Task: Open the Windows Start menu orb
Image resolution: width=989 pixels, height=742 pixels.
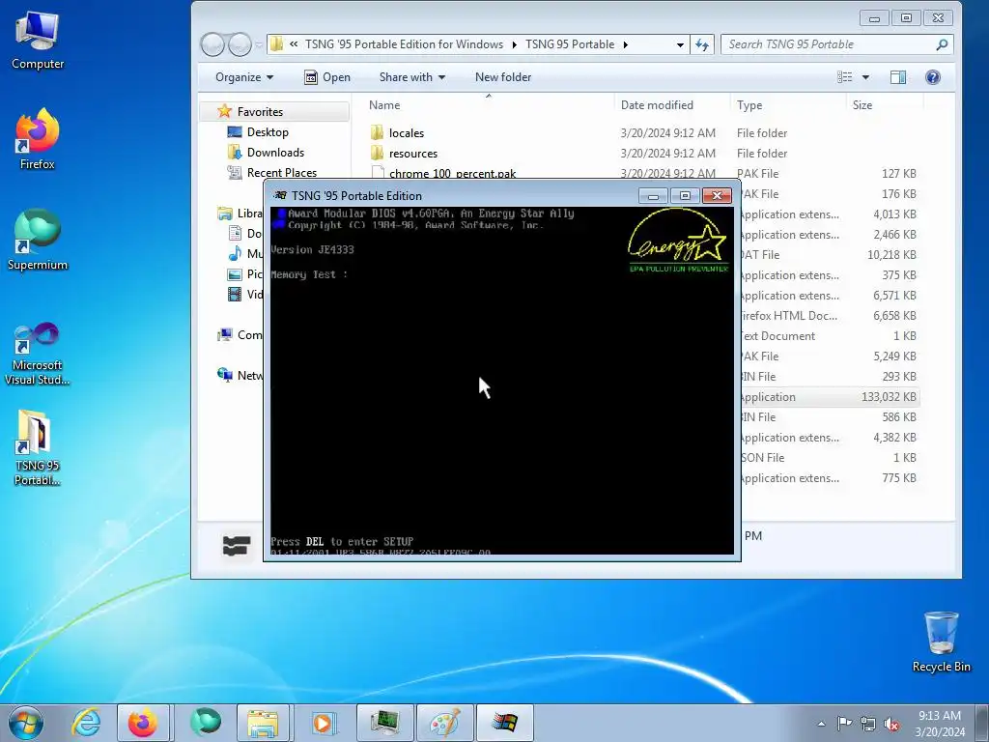Action: click(26, 723)
